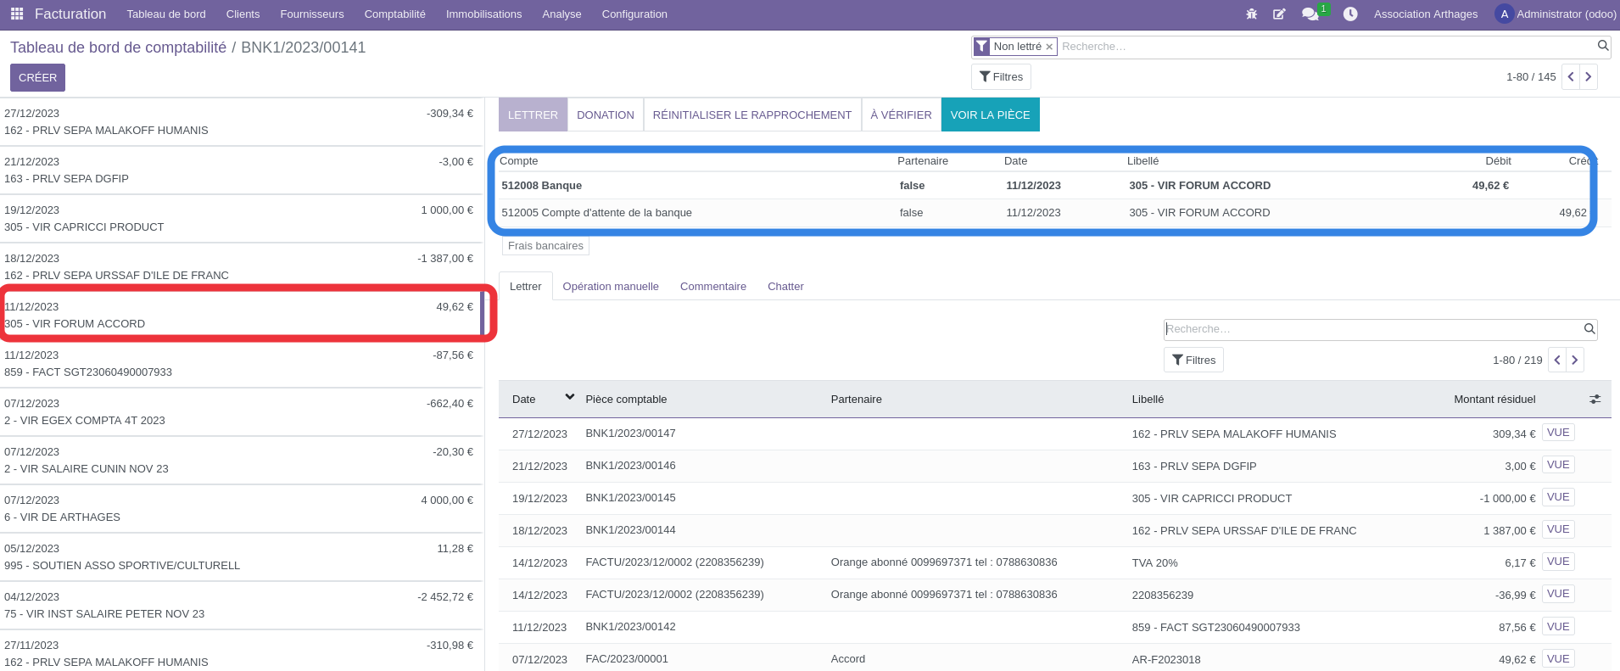Click VUE for TVA 20% row
This screenshot has width=1620, height=671.
point(1558,562)
